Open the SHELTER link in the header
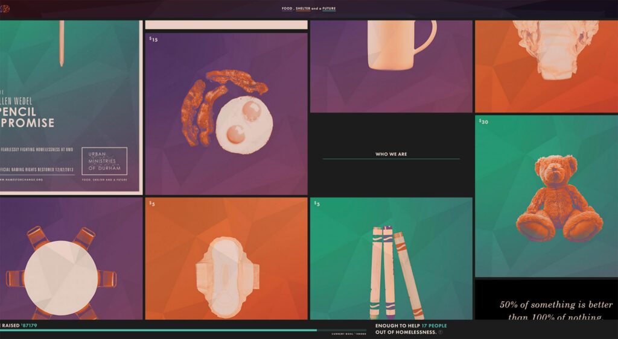 pyautogui.click(x=303, y=8)
